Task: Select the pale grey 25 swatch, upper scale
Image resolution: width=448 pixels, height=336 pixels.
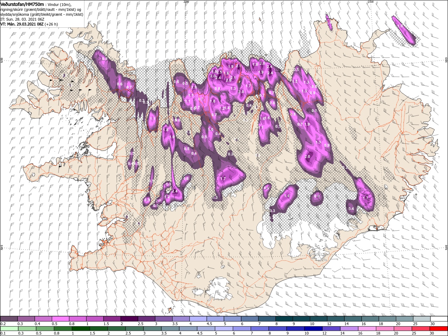Action: (x=422, y=319)
